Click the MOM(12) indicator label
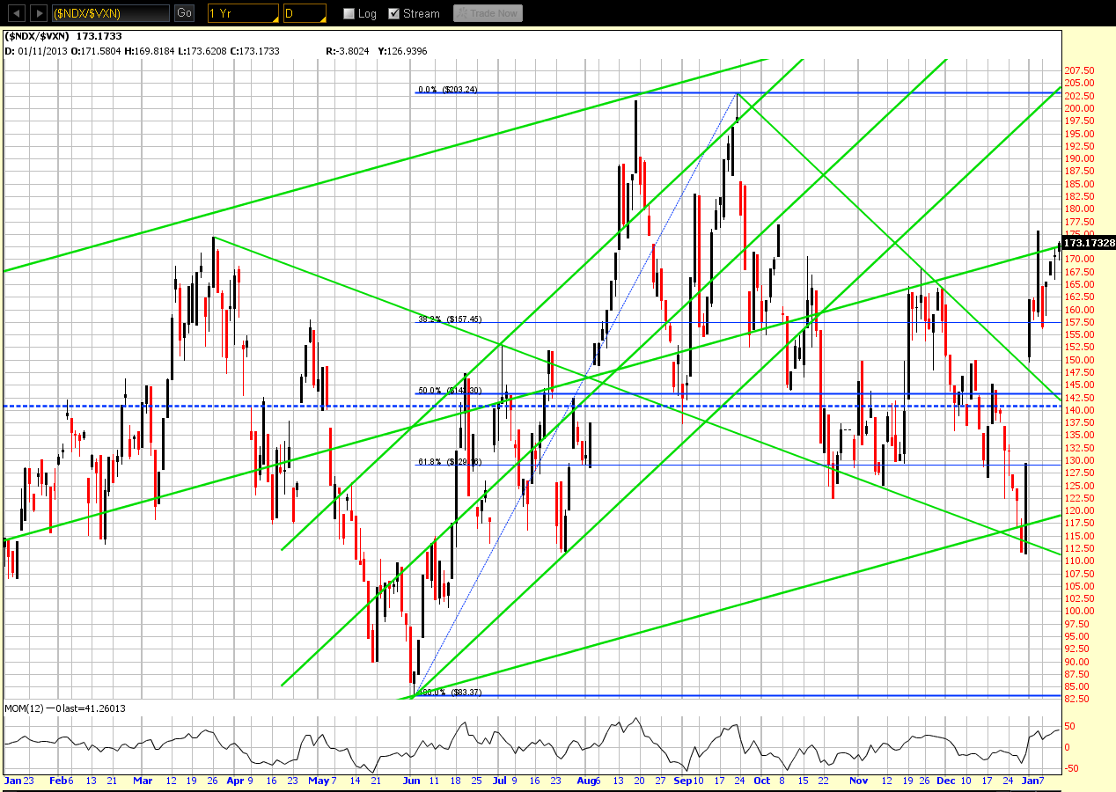 coord(23,708)
